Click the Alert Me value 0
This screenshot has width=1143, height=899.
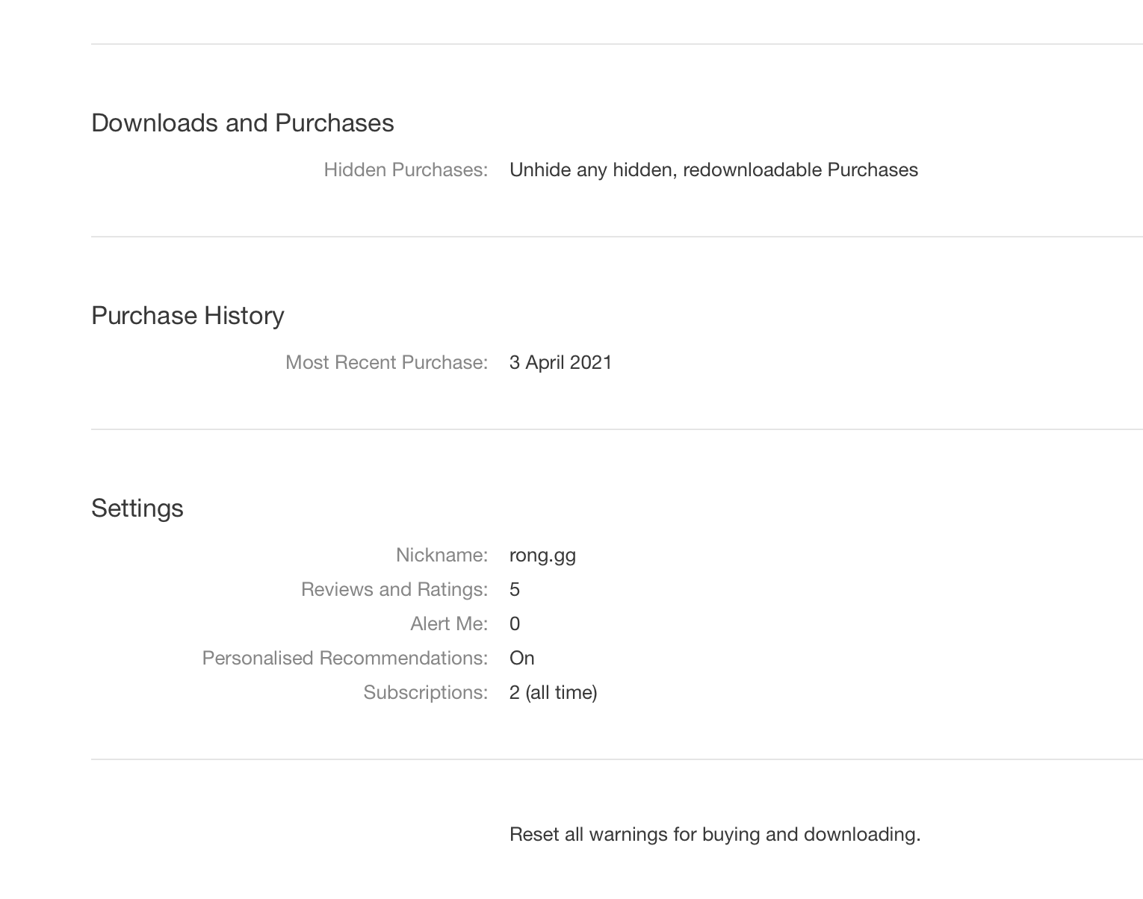pyautogui.click(x=515, y=624)
